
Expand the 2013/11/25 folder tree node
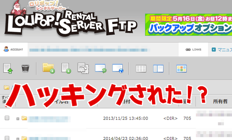(18, 119)
